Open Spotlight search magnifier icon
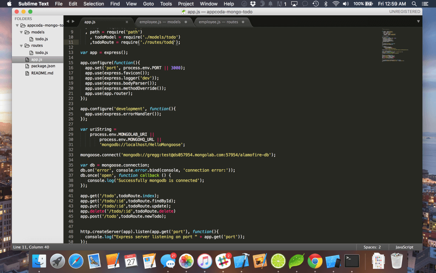Image resolution: width=436 pixels, height=273 pixels. coord(414,3)
